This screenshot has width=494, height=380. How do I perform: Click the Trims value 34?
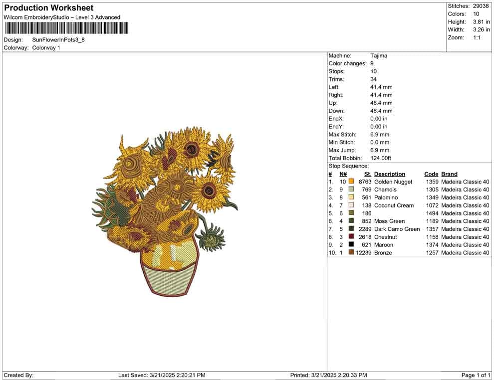coord(373,79)
